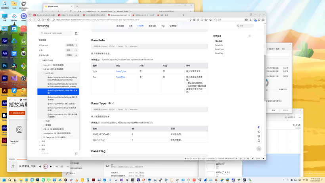This screenshot has width=325, height=183.
Task: Tick the 只看筛选内容 checkbox
Action: coord(40,60)
